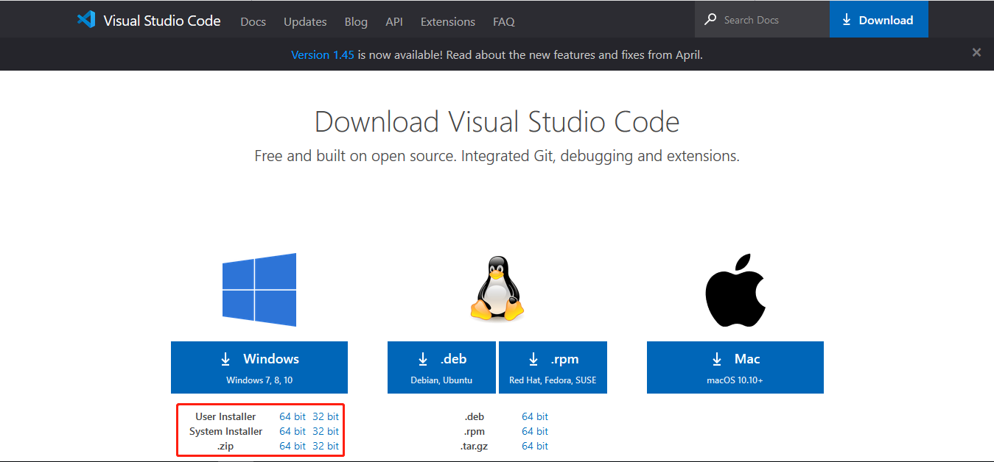Image resolution: width=994 pixels, height=462 pixels.
Task: Open the API navigation item
Action: click(394, 21)
